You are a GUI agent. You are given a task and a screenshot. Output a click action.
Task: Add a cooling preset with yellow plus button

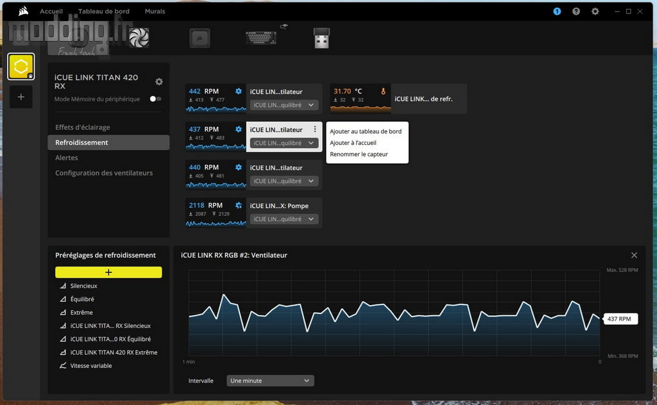pyautogui.click(x=108, y=272)
